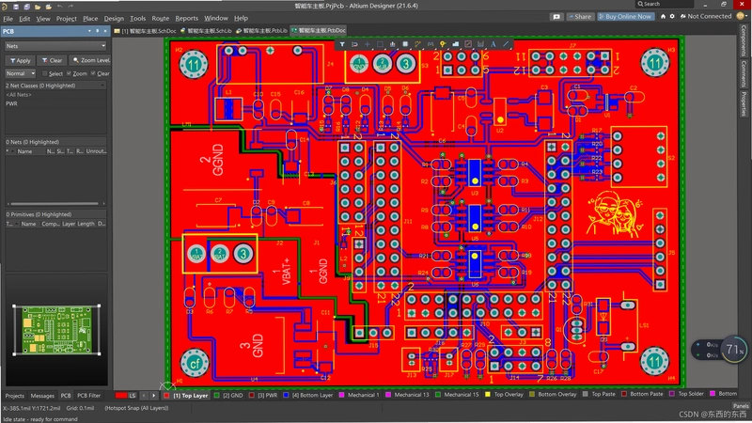The height and width of the screenshot is (423, 752).
Task: Open the File menu
Action: pyautogui.click(x=8, y=18)
